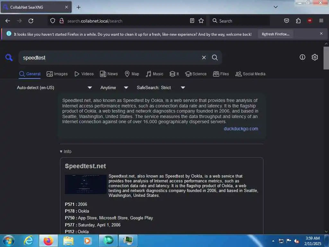This screenshot has width=329, height=247.
Task: Open the Auto-detect (en-US) language dropdown
Action: [54, 87]
